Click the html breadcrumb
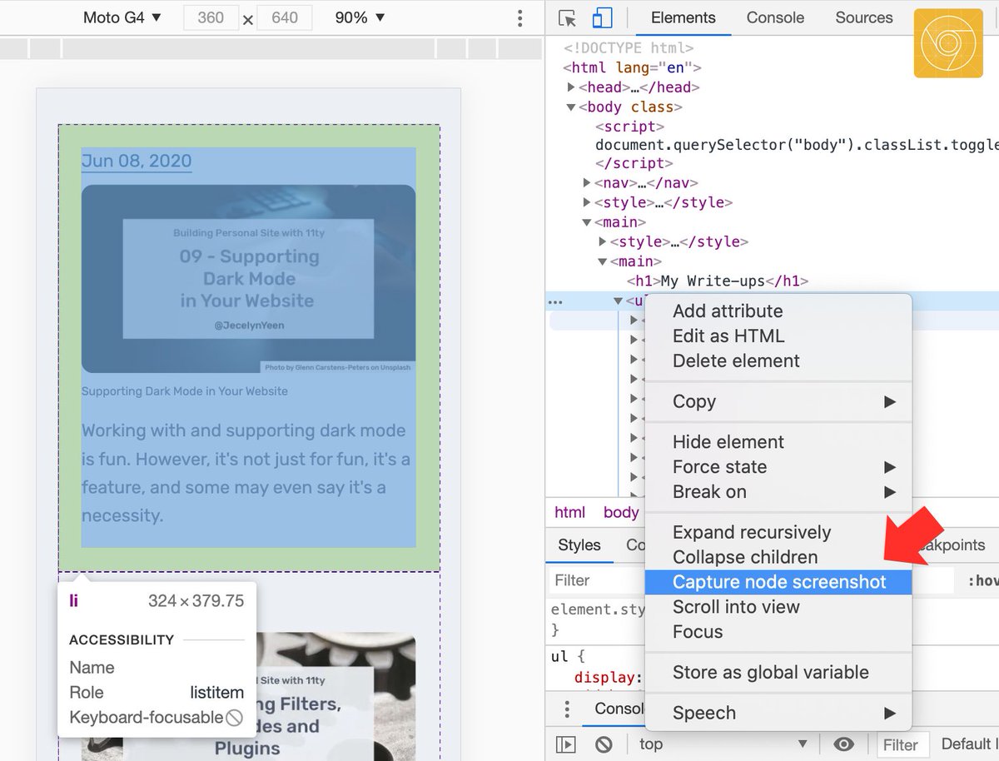Screen dimensions: 999x761 coord(570,513)
